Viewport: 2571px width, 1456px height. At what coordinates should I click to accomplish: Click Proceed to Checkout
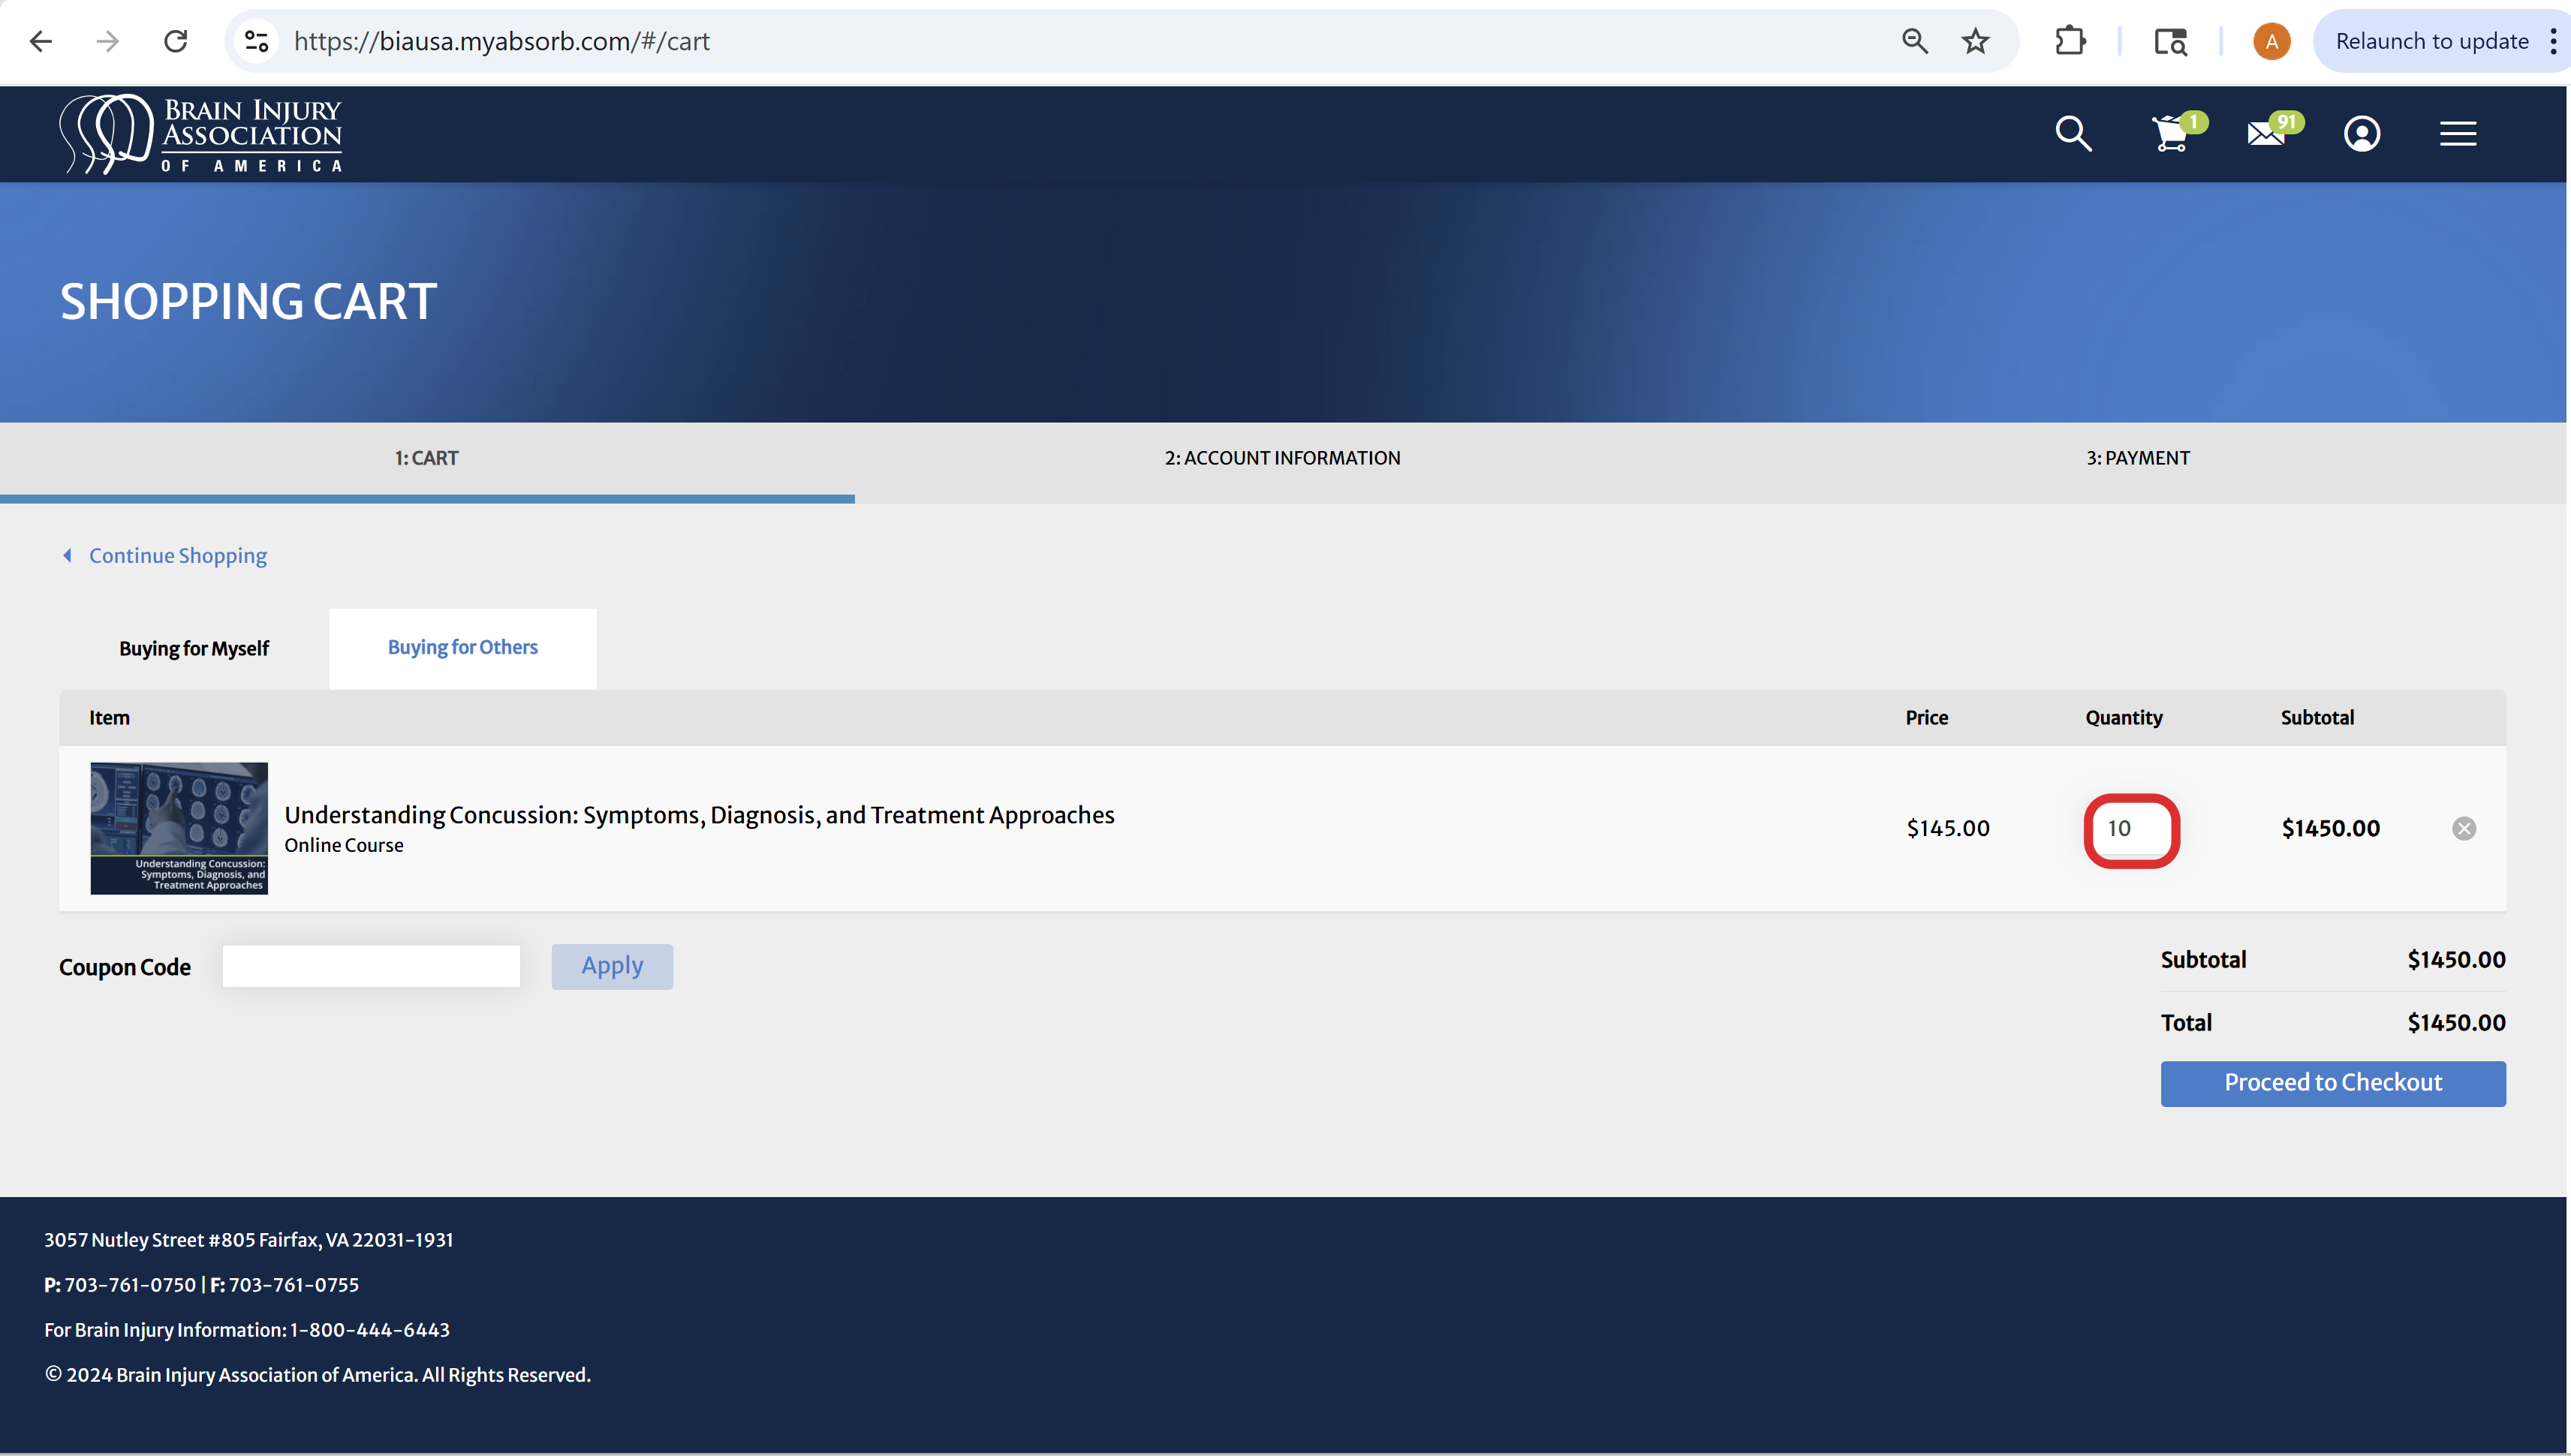click(x=2333, y=1083)
